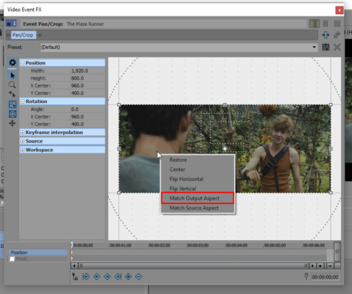Click Create Keyframe plus diamond

point(128,276)
